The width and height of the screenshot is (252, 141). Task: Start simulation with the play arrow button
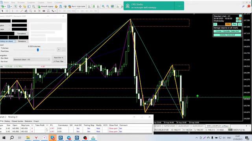[59, 50]
